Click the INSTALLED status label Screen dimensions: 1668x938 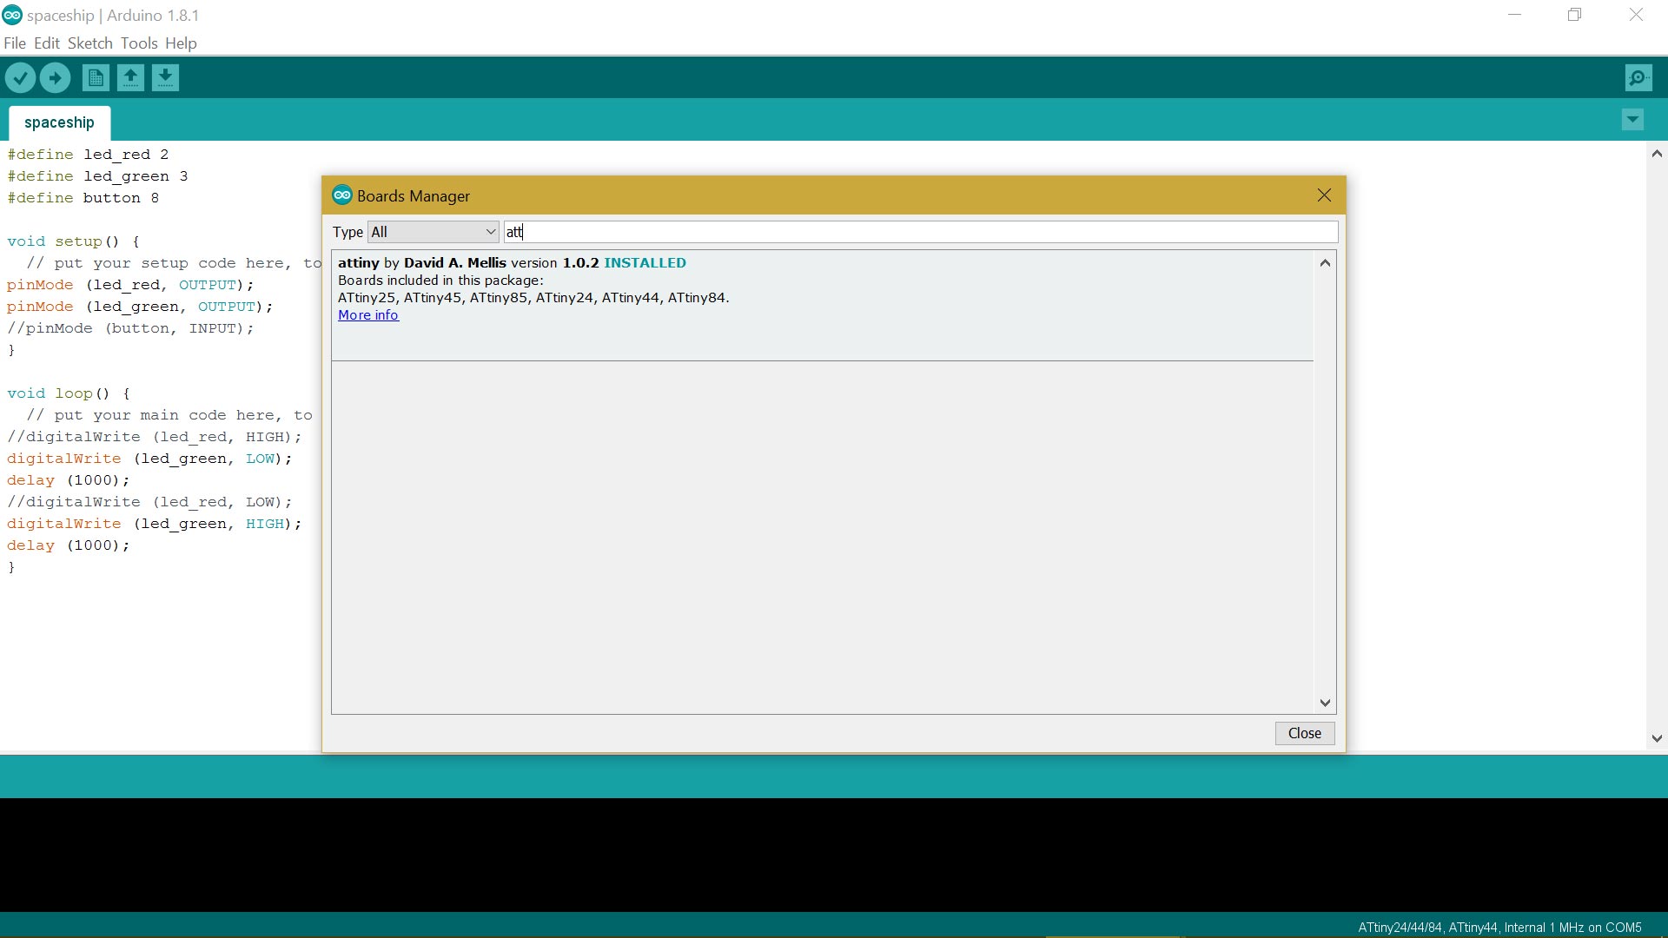point(645,263)
